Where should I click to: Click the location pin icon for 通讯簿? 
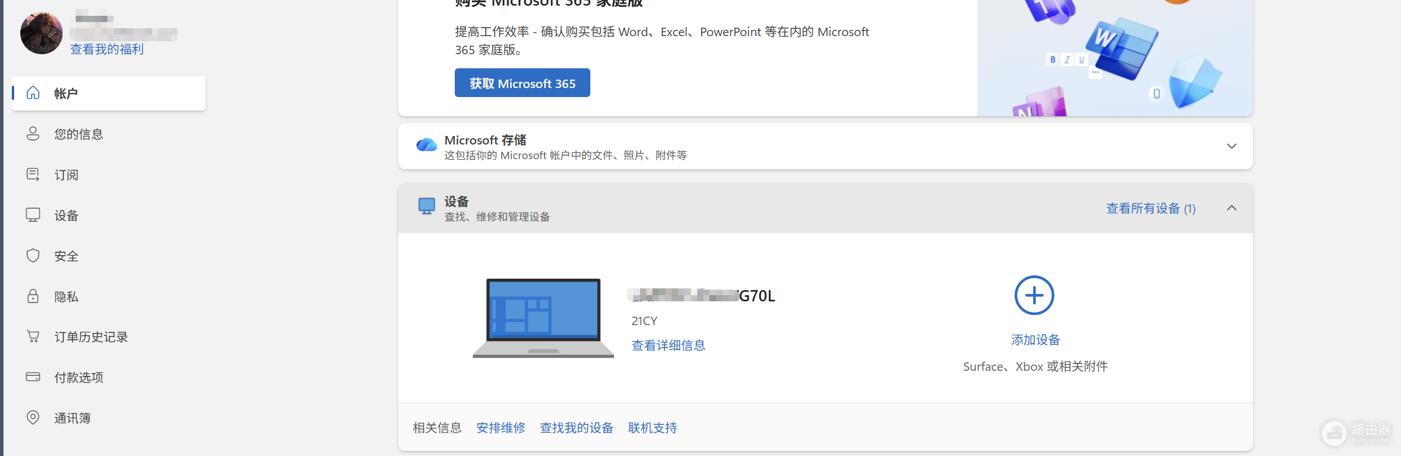[33, 418]
